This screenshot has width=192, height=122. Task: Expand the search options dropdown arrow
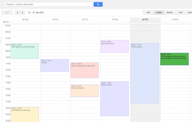coord(92,4)
